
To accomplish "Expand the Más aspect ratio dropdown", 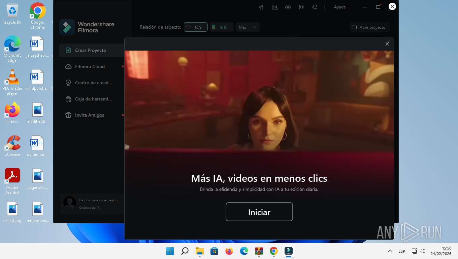I will pyautogui.click(x=248, y=27).
